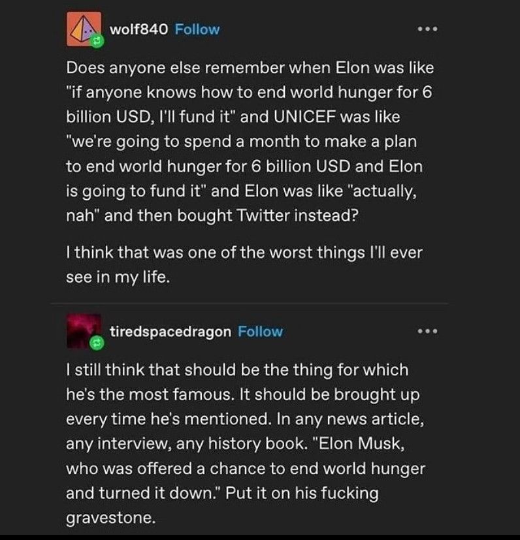Click the word "UNICEF" in the post
The image size is (520, 540).
pos(304,117)
